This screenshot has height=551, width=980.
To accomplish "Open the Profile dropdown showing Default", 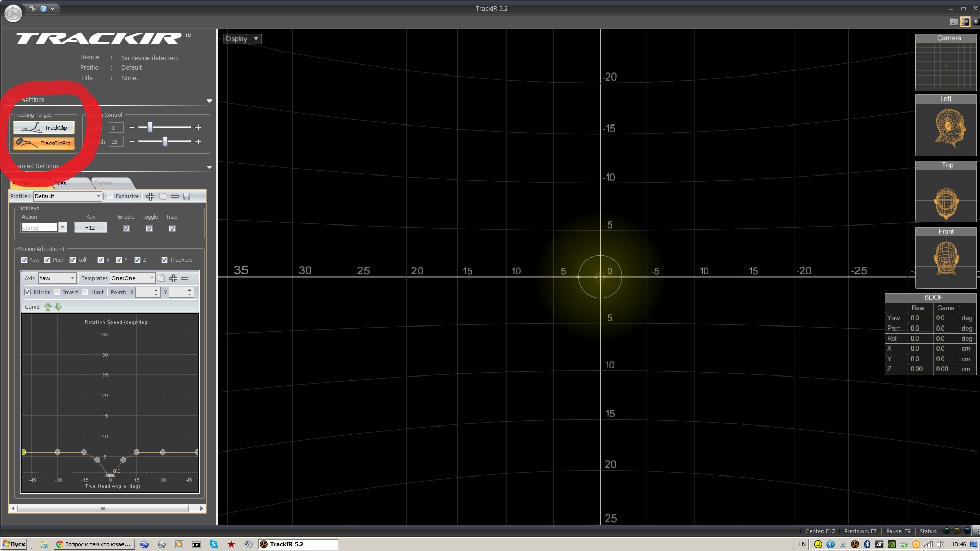I will tap(67, 196).
